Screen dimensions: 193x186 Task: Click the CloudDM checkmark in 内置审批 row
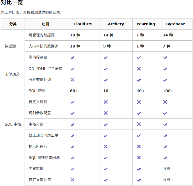72,169
